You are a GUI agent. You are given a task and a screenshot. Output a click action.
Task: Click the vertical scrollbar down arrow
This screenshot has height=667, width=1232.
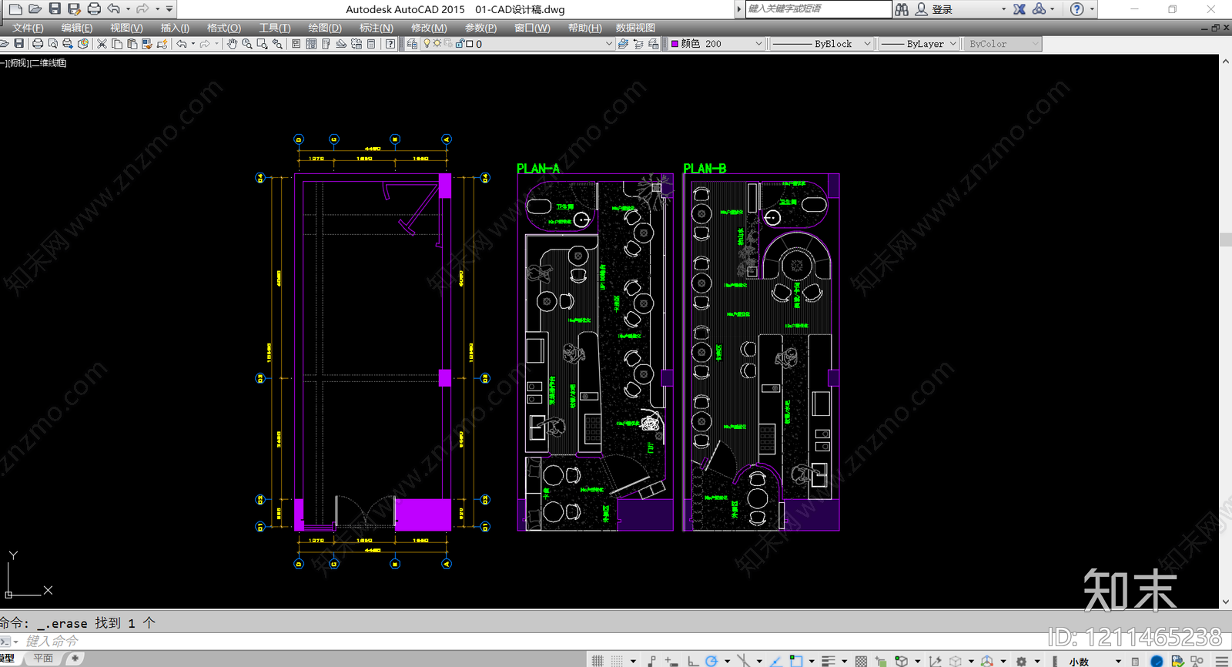[x=1225, y=602]
